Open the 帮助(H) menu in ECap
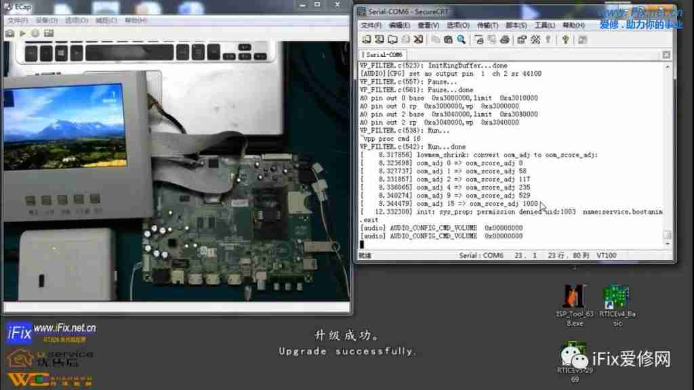Viewport: 694px width, 390px height. point(136,20)
